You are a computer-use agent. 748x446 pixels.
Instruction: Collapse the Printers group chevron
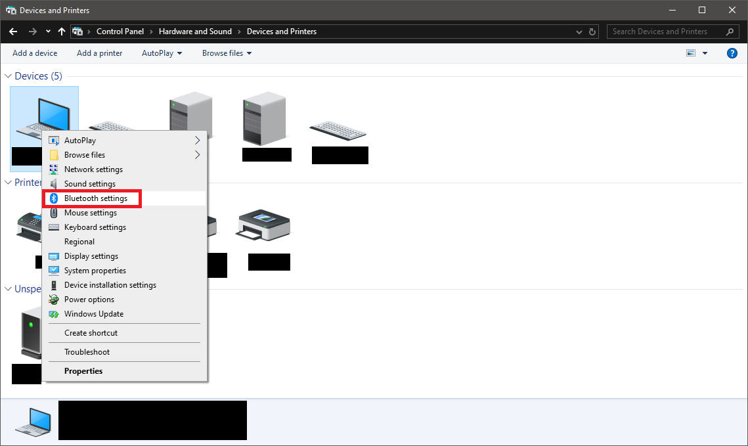coord(8,182)
